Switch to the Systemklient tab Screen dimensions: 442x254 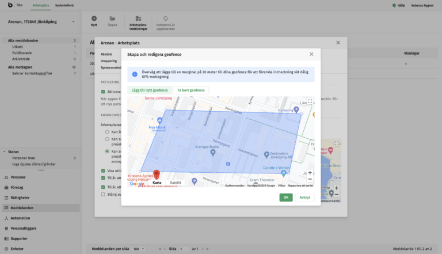[64, 5]
